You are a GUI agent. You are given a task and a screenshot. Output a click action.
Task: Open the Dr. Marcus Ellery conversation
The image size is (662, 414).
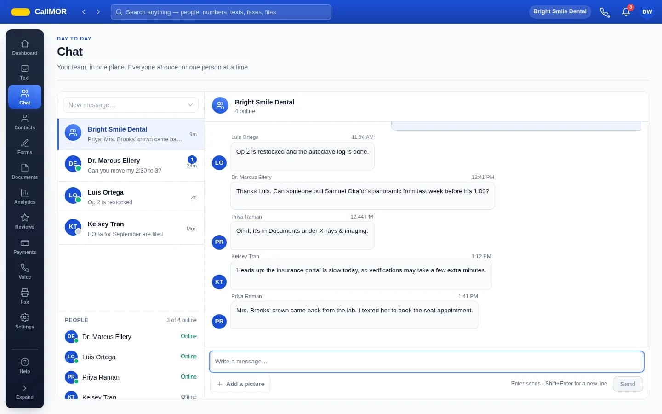[131, 166]
